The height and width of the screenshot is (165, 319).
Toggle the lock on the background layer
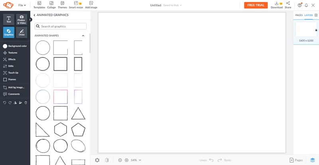pos(316,30)
